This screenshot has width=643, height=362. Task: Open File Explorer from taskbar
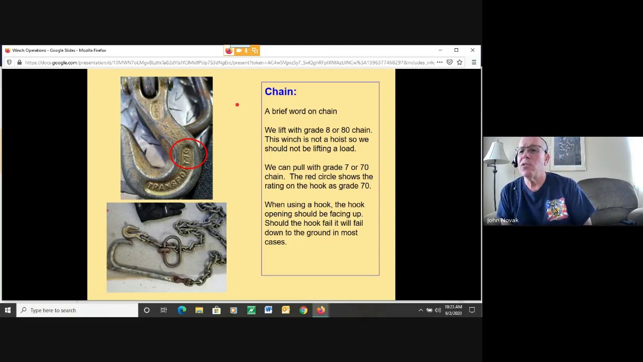tap(199, 310)
